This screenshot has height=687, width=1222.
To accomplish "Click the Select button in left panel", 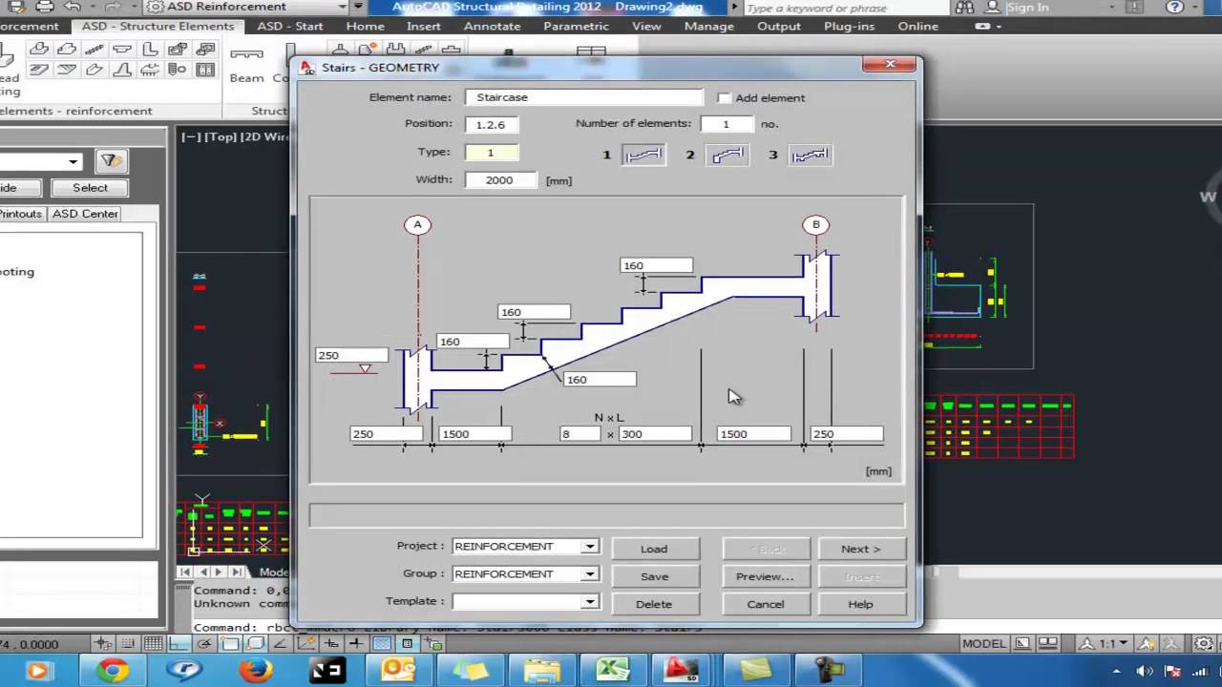I will tap(90, 188).
